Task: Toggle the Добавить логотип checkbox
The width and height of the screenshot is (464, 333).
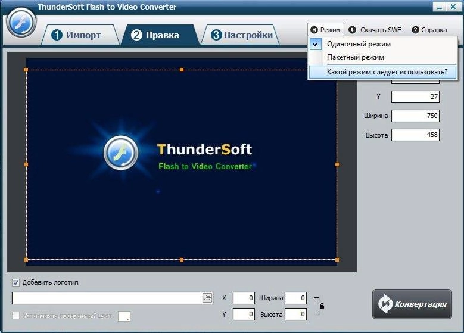Action: pos(15,283)
